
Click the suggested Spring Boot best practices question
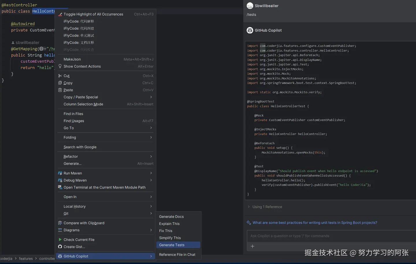point(315,222)
